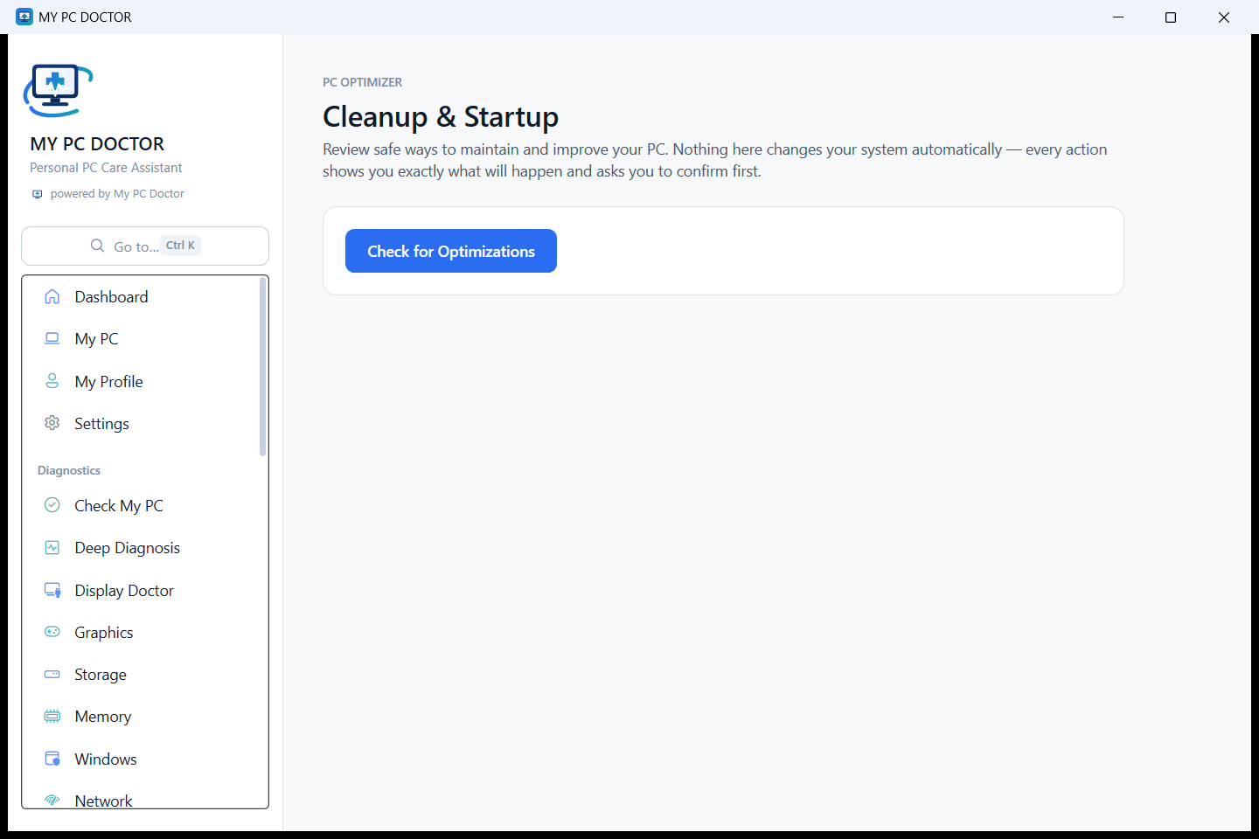Click the Storage drive icon
The image size is (1259, 839).
tap(52, 674)
